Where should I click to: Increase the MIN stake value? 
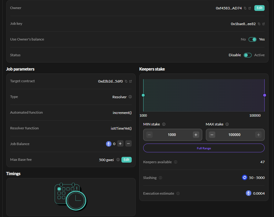[x=196, y=135]
